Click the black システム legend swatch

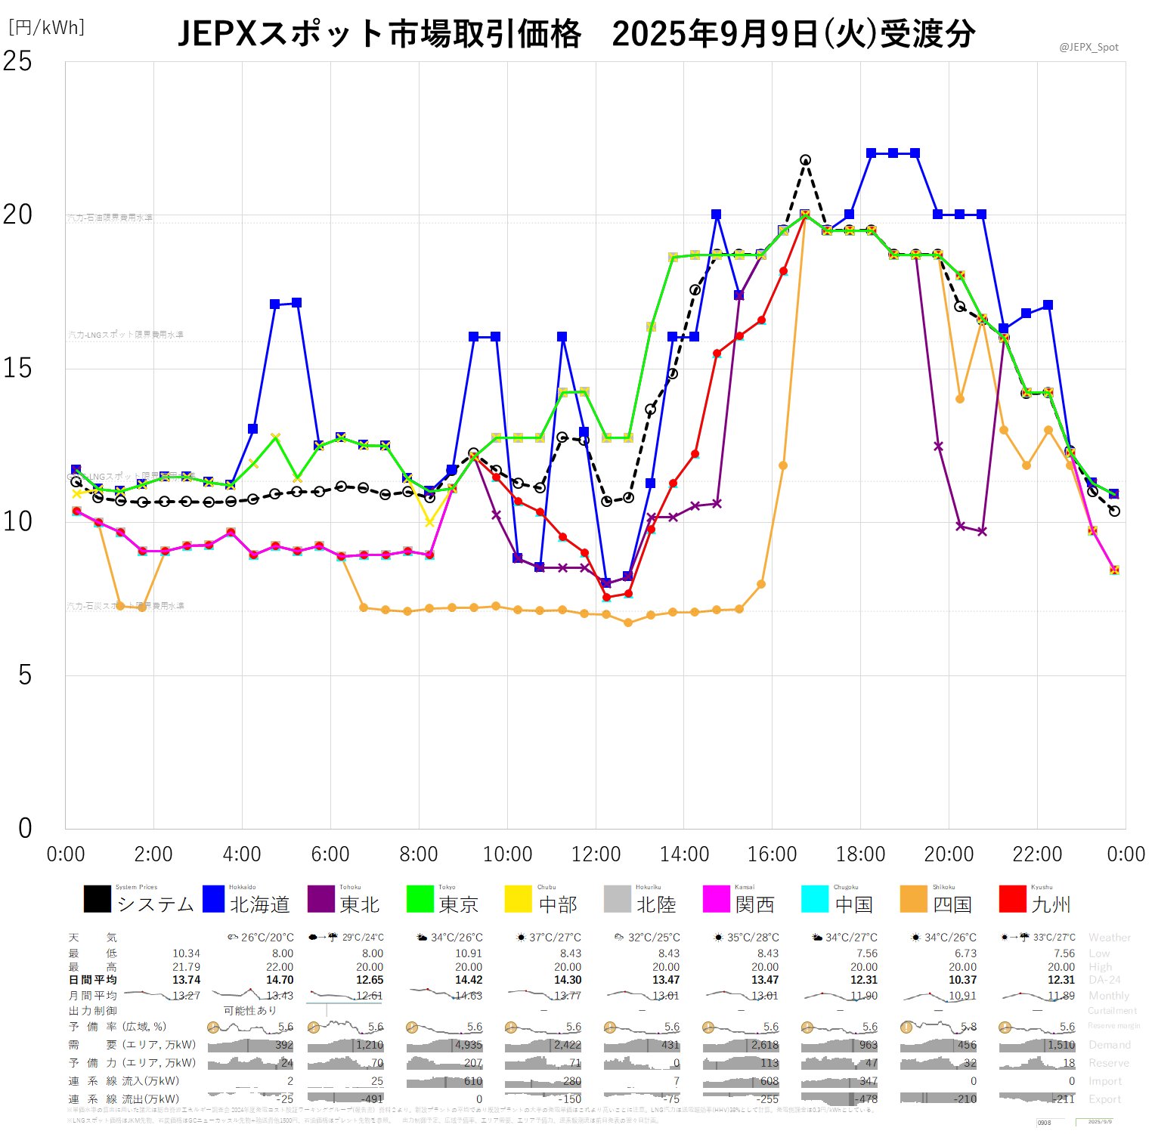pyautogui.click(x=97, y=899)
